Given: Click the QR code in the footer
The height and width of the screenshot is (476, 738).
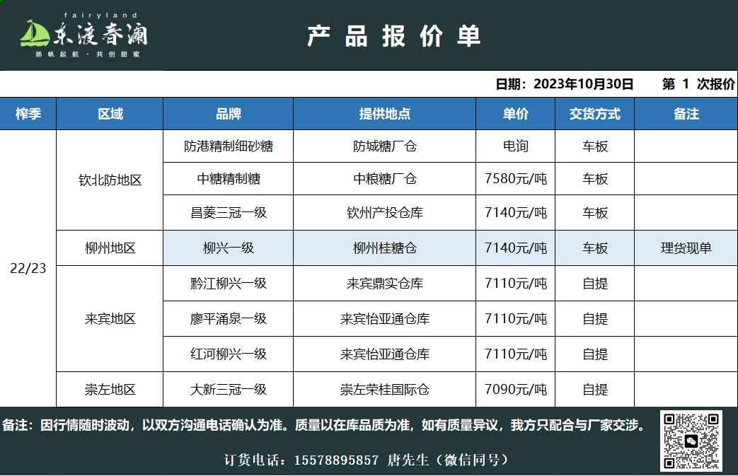Looking at the screenshot, I should 692,441.
